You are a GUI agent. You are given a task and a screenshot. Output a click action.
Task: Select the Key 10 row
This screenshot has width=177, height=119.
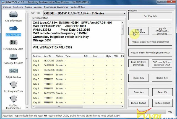pyautogui.click(x=78, y=102)
